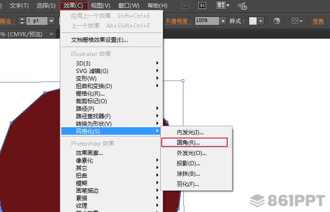Click the stroke weight 1 pt field
This screenshot has height=212, width=330.
(37, 21)
